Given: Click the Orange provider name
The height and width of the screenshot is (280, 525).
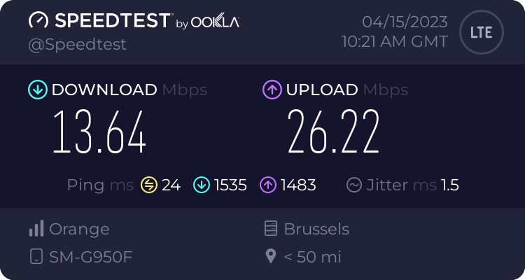Looking at the screenshot, I should pos(79,229).
